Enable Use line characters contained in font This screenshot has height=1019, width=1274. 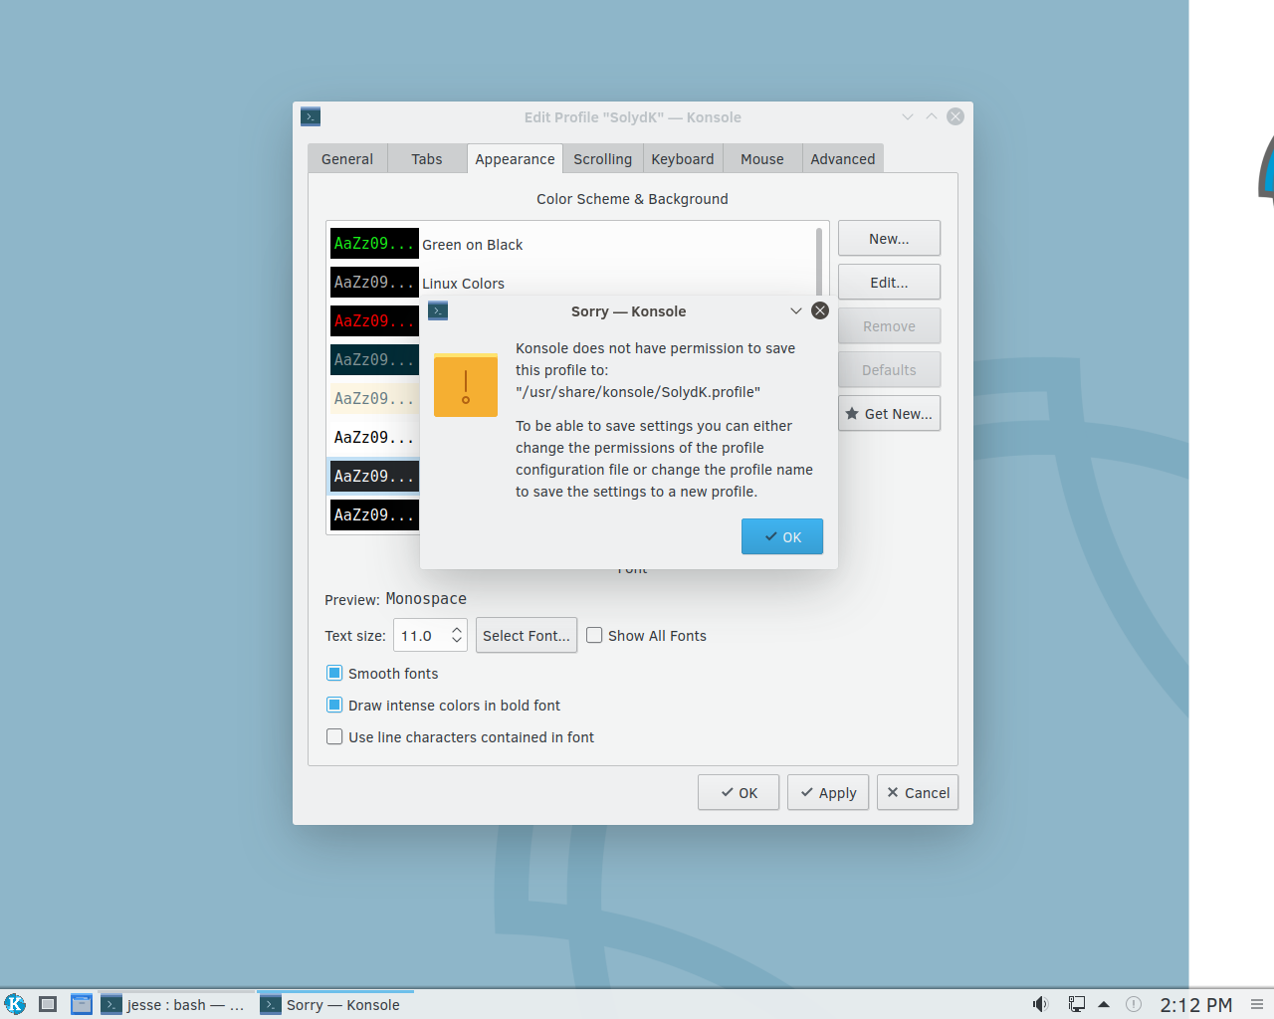(334, 736)
